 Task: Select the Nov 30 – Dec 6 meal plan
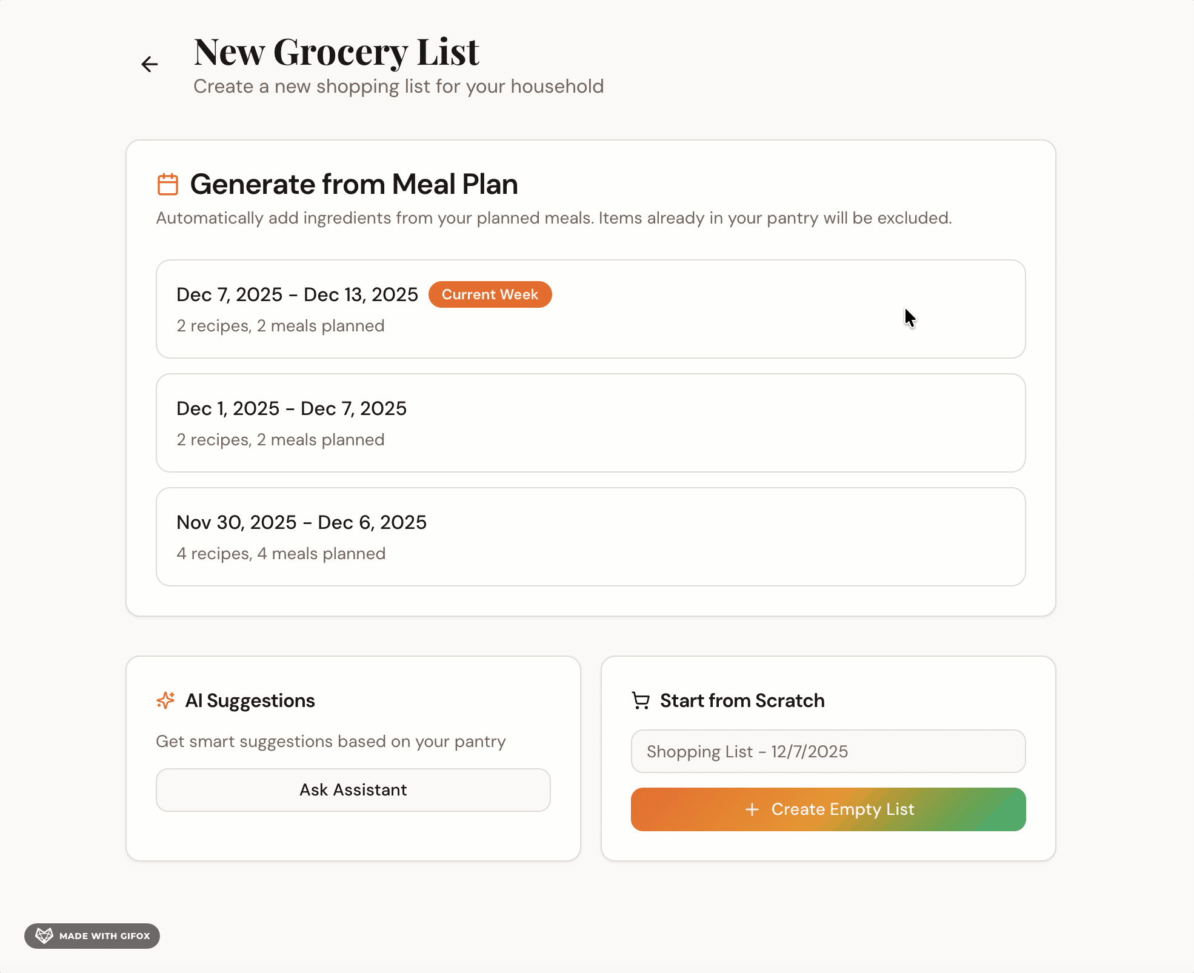tap(591, 537)
